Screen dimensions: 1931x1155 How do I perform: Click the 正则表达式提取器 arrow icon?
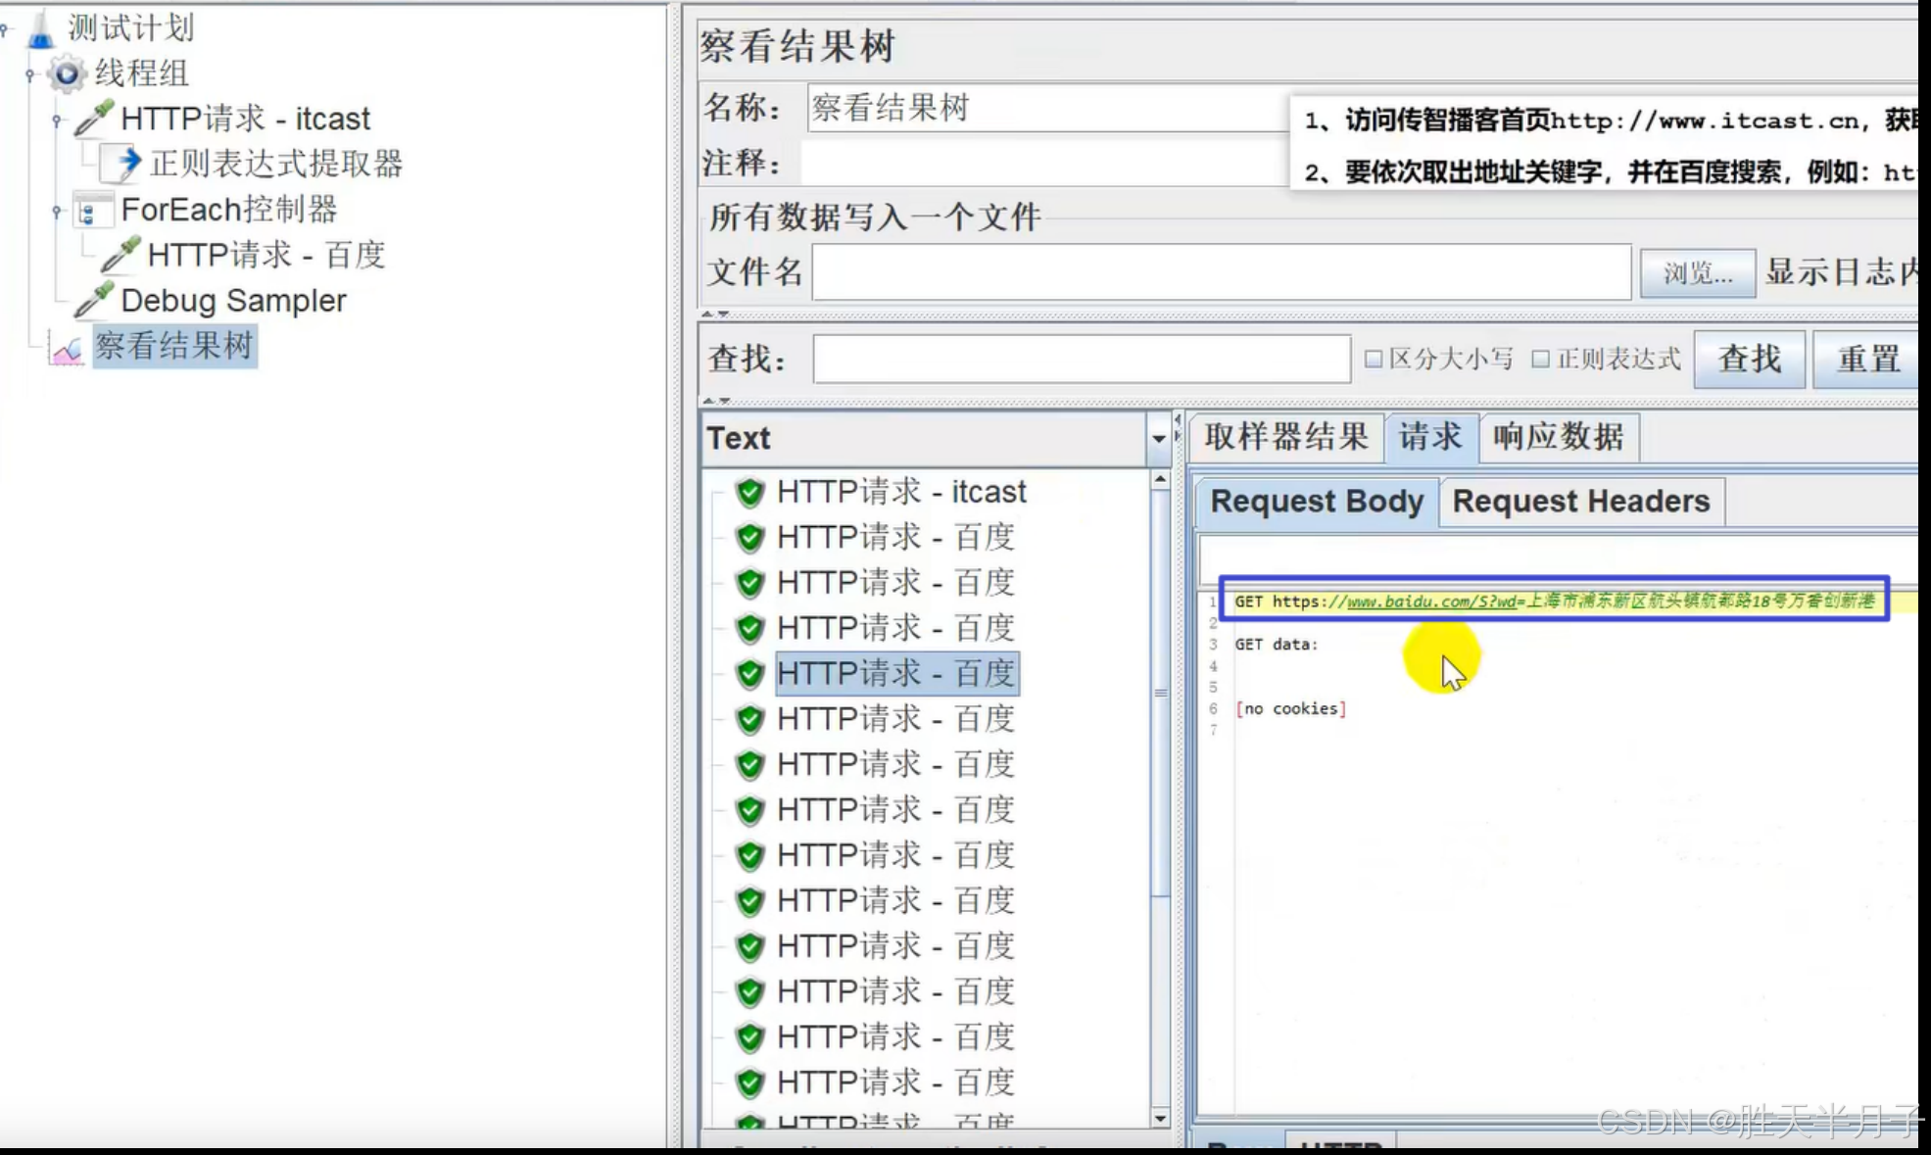coord(124,163)
